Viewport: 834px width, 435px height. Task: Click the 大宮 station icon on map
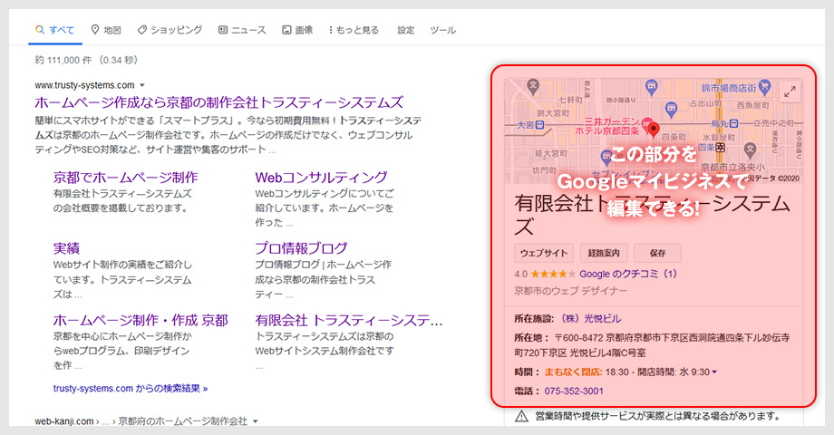coord(540,125)
